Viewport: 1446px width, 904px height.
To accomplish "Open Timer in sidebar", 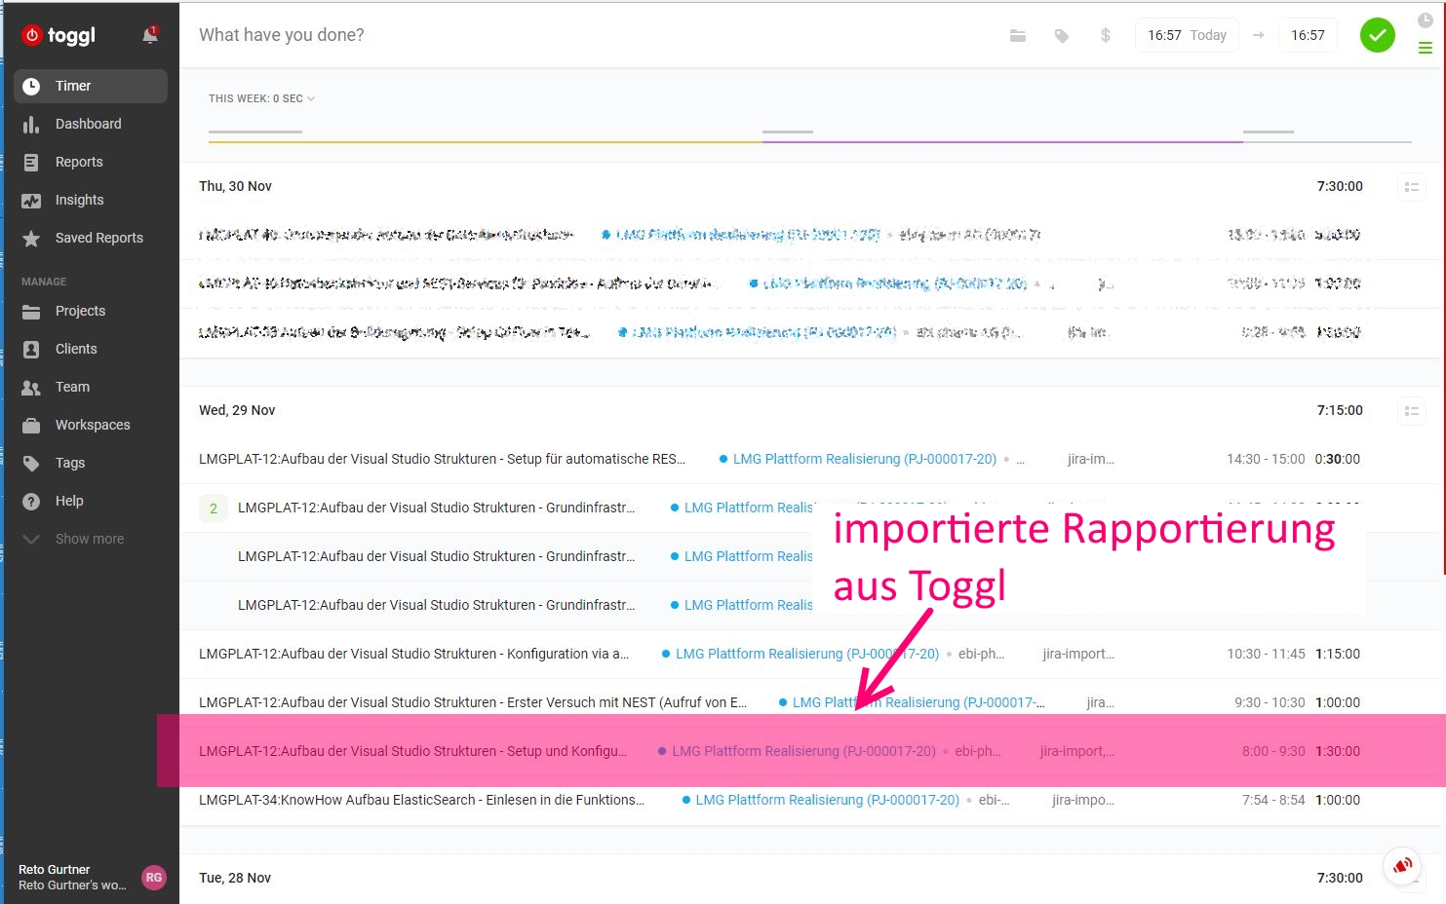I will 91,86.
